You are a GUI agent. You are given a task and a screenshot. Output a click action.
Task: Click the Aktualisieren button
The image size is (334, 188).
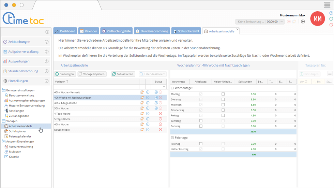point(122,74)
